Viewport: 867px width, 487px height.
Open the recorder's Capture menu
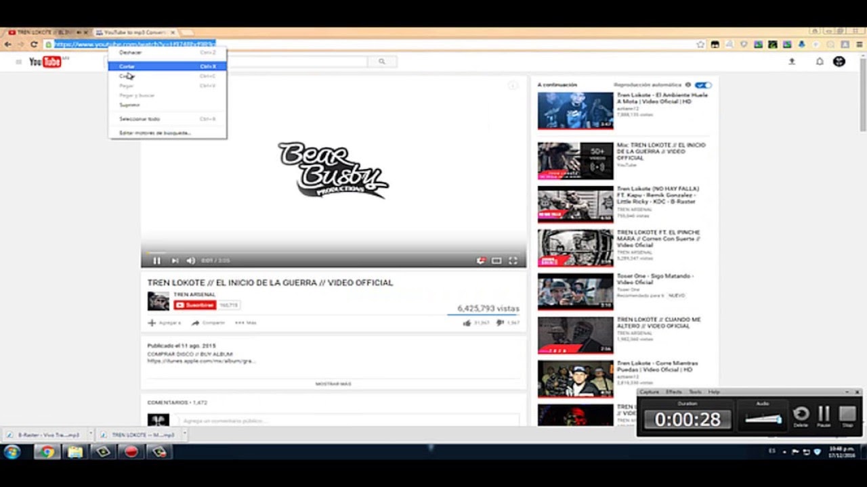[649, 392]
